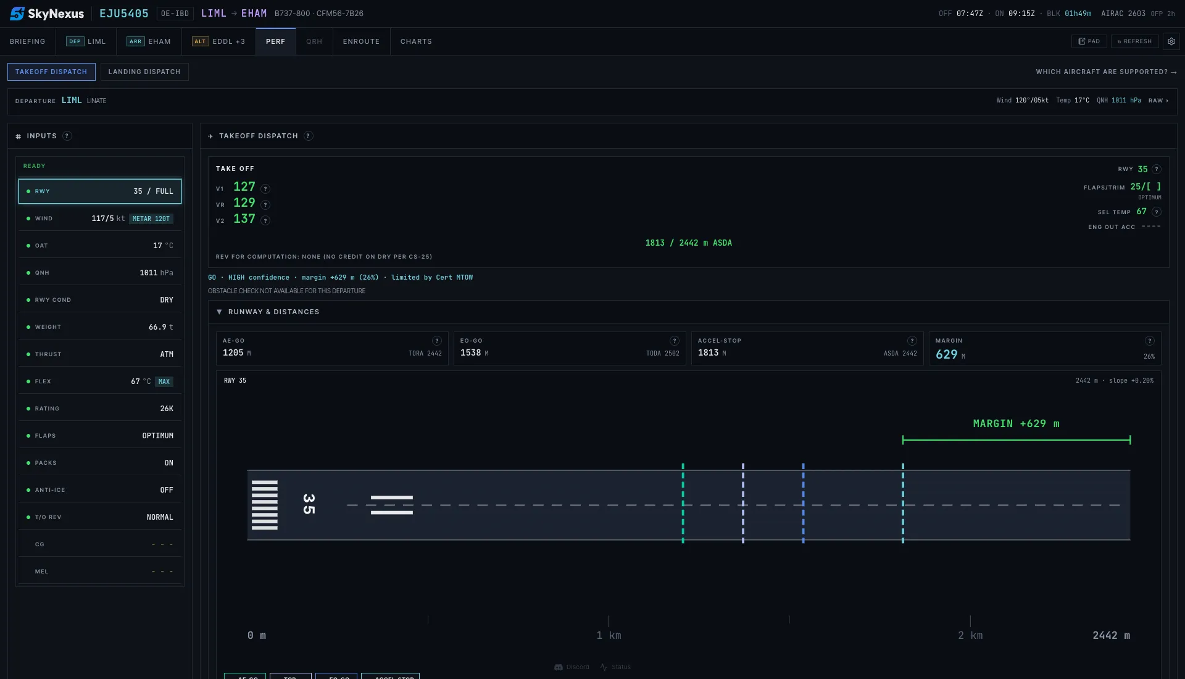The height and width of the screenshot is (679, 1185).
Task: Click the OE-IBD registration badge
Action: [x=175, y=14]
